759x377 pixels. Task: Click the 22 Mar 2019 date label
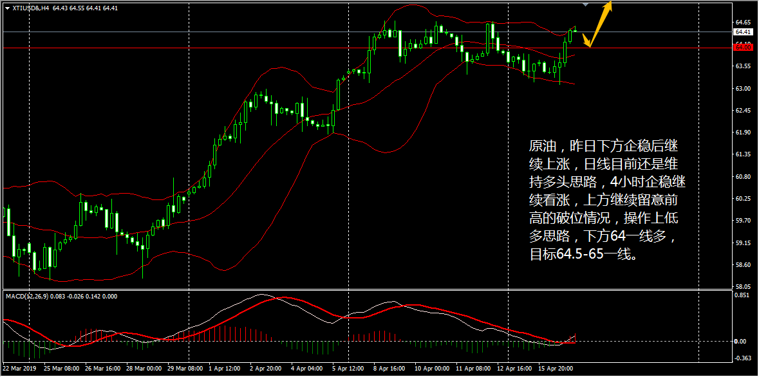pyautogui.click(x=19, y=369)
